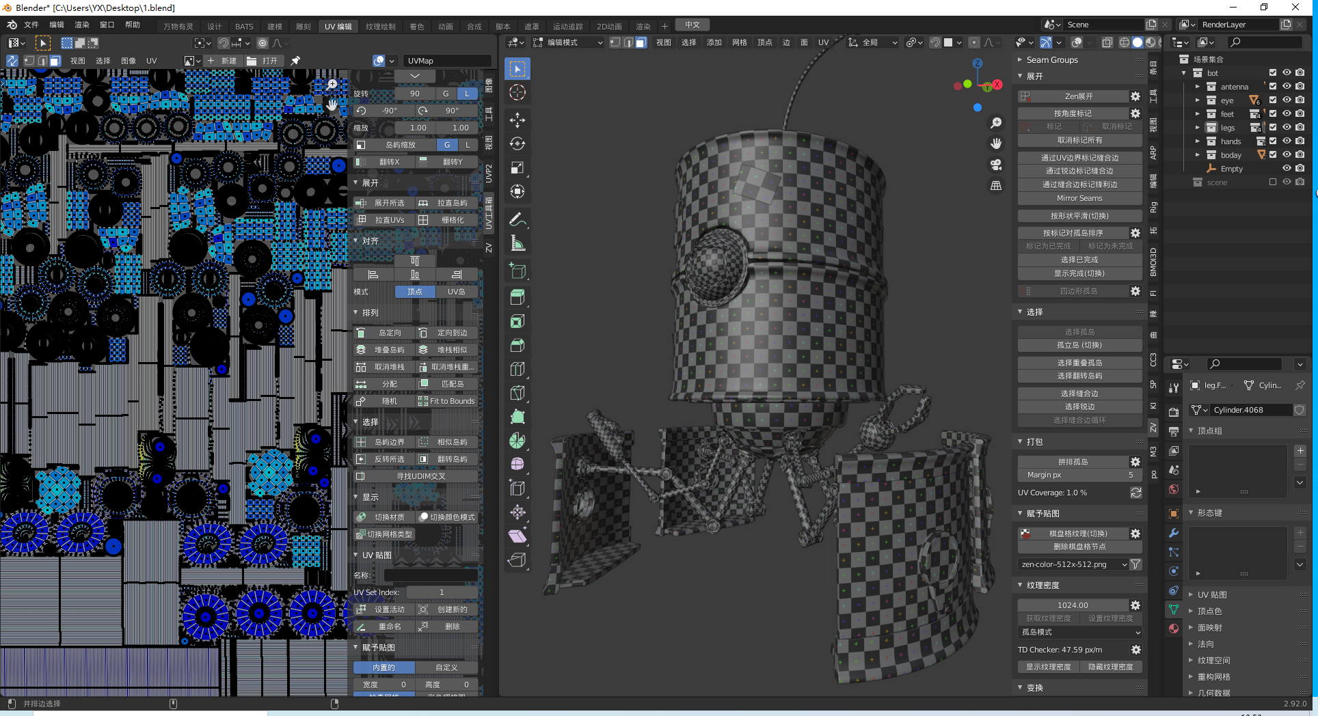Click the Cylinder.4068 mesh name field
Image resolution: width=1318 pixels, height=716 pixels.
click(x=1251, y=410)
